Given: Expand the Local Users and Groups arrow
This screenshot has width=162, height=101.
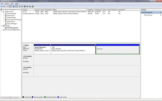Looking at the screenshot, I should click(4, 20).
